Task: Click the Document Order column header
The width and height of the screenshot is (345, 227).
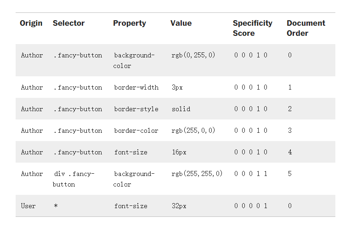Action: point(305,28)
